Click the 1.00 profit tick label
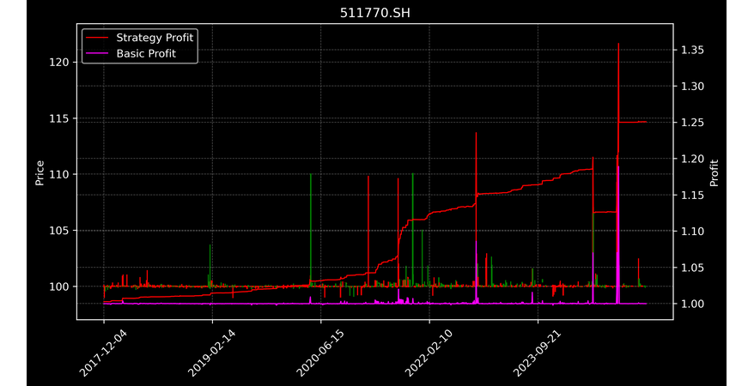The height and width of the screenshot is (386, 754). pos(692,304)
